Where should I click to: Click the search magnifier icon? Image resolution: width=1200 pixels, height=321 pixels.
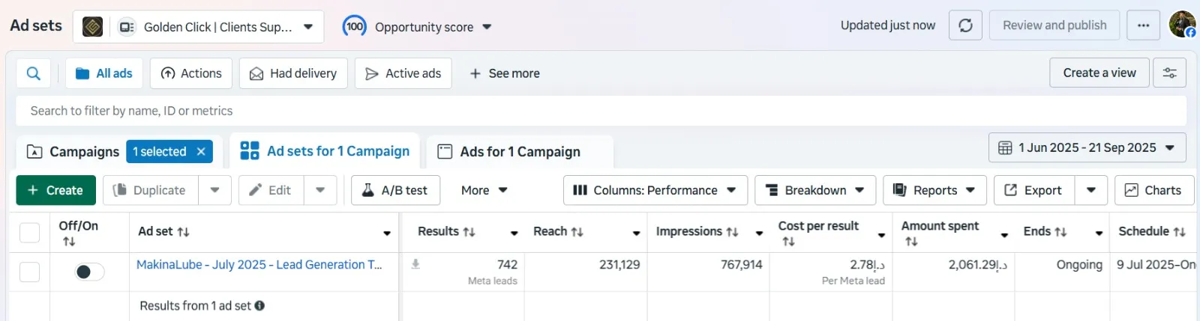33,73
